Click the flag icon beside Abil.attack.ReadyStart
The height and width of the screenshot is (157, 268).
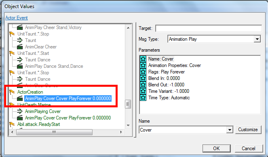click(x=12, y=124)
